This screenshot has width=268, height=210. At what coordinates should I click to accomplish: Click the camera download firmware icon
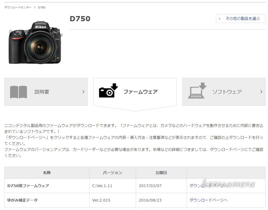point(108,90)
